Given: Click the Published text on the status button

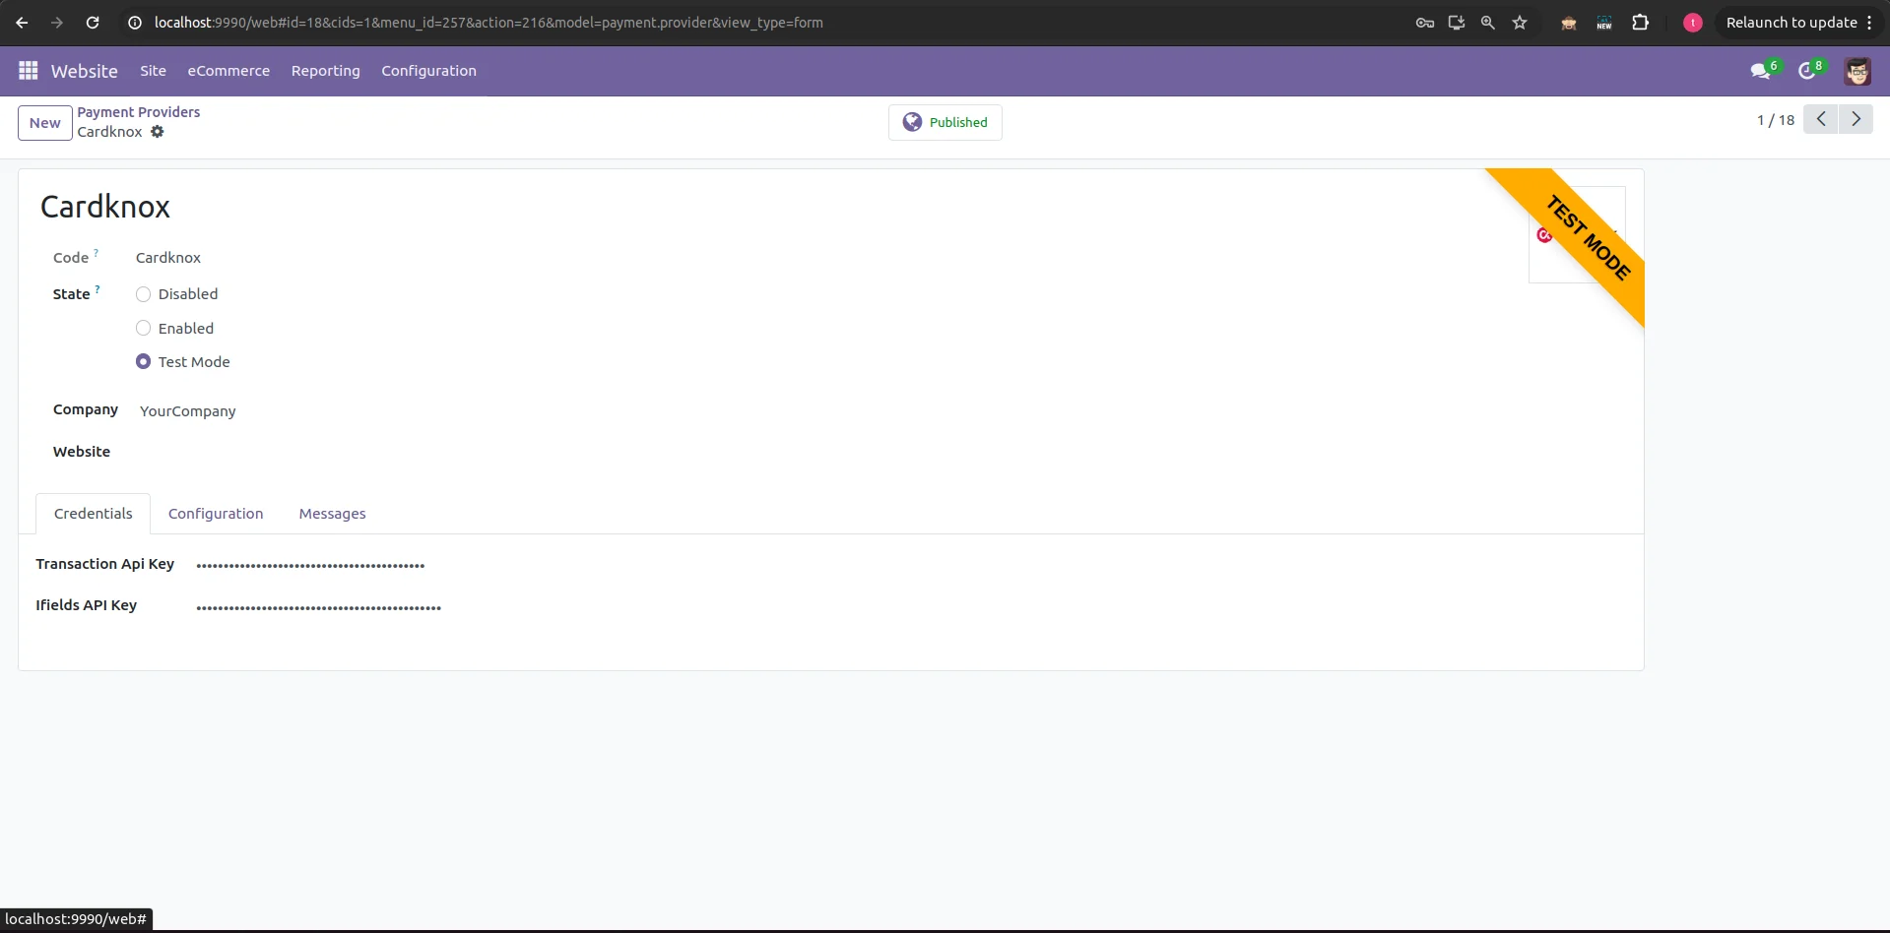Looking at the screenshot, I should 958,122.
